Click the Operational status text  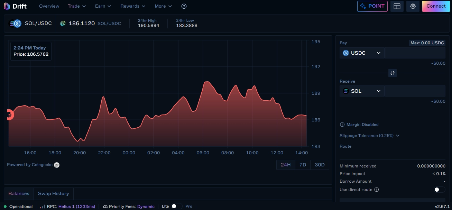[21, 207]
